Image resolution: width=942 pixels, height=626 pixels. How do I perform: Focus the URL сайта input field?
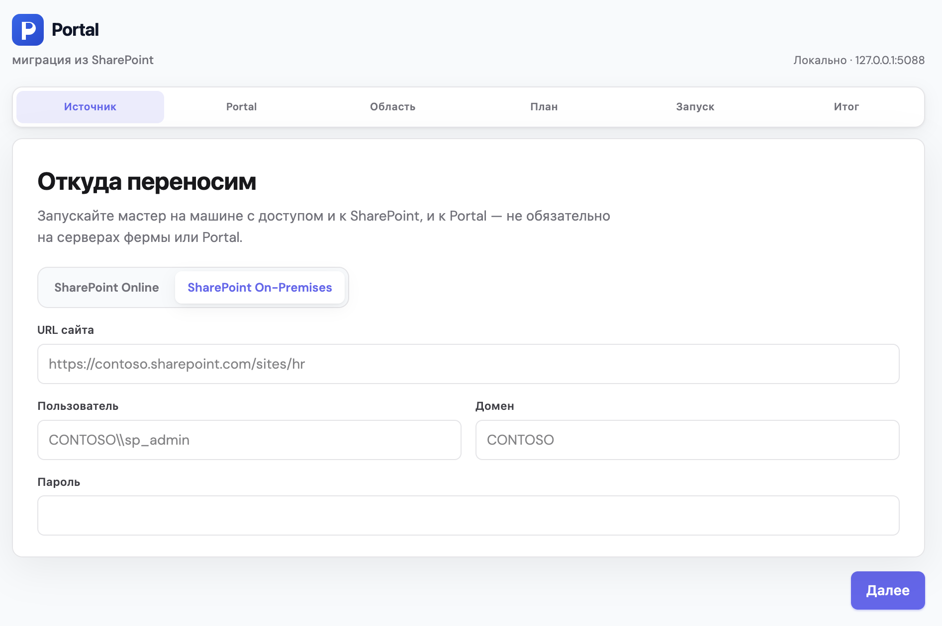(x=468, y=364)
